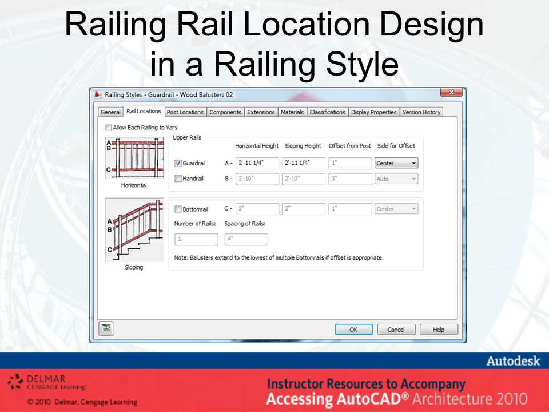This screenshot has height=412, width=549.
Task: Click the Guardrail Horizontal Height field
Action: click(x=257, y=163)
